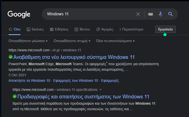This screenshot has height=117, width=189.
Task: Open the on-screen keyboard icon
Action: 150,14
